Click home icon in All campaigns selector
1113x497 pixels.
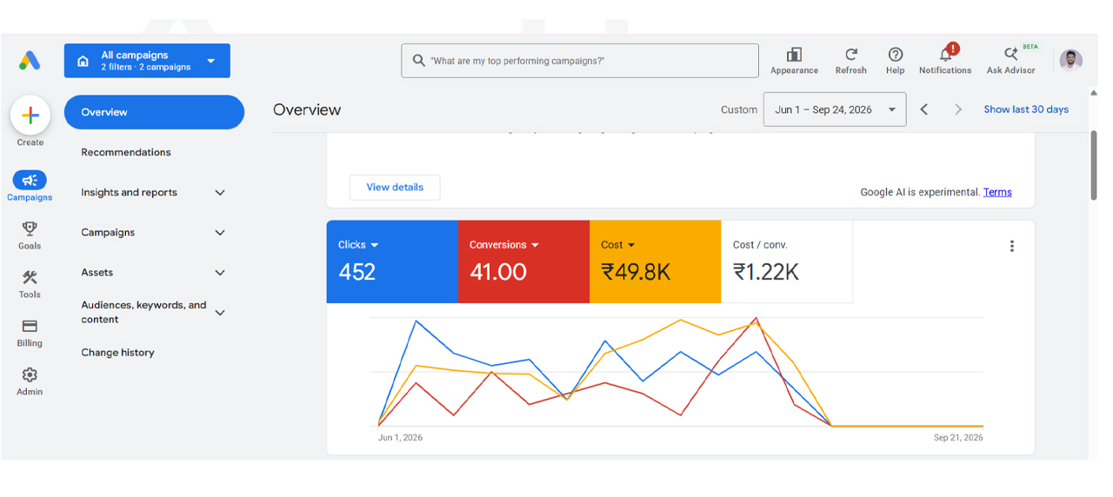[x=83, y=61]
